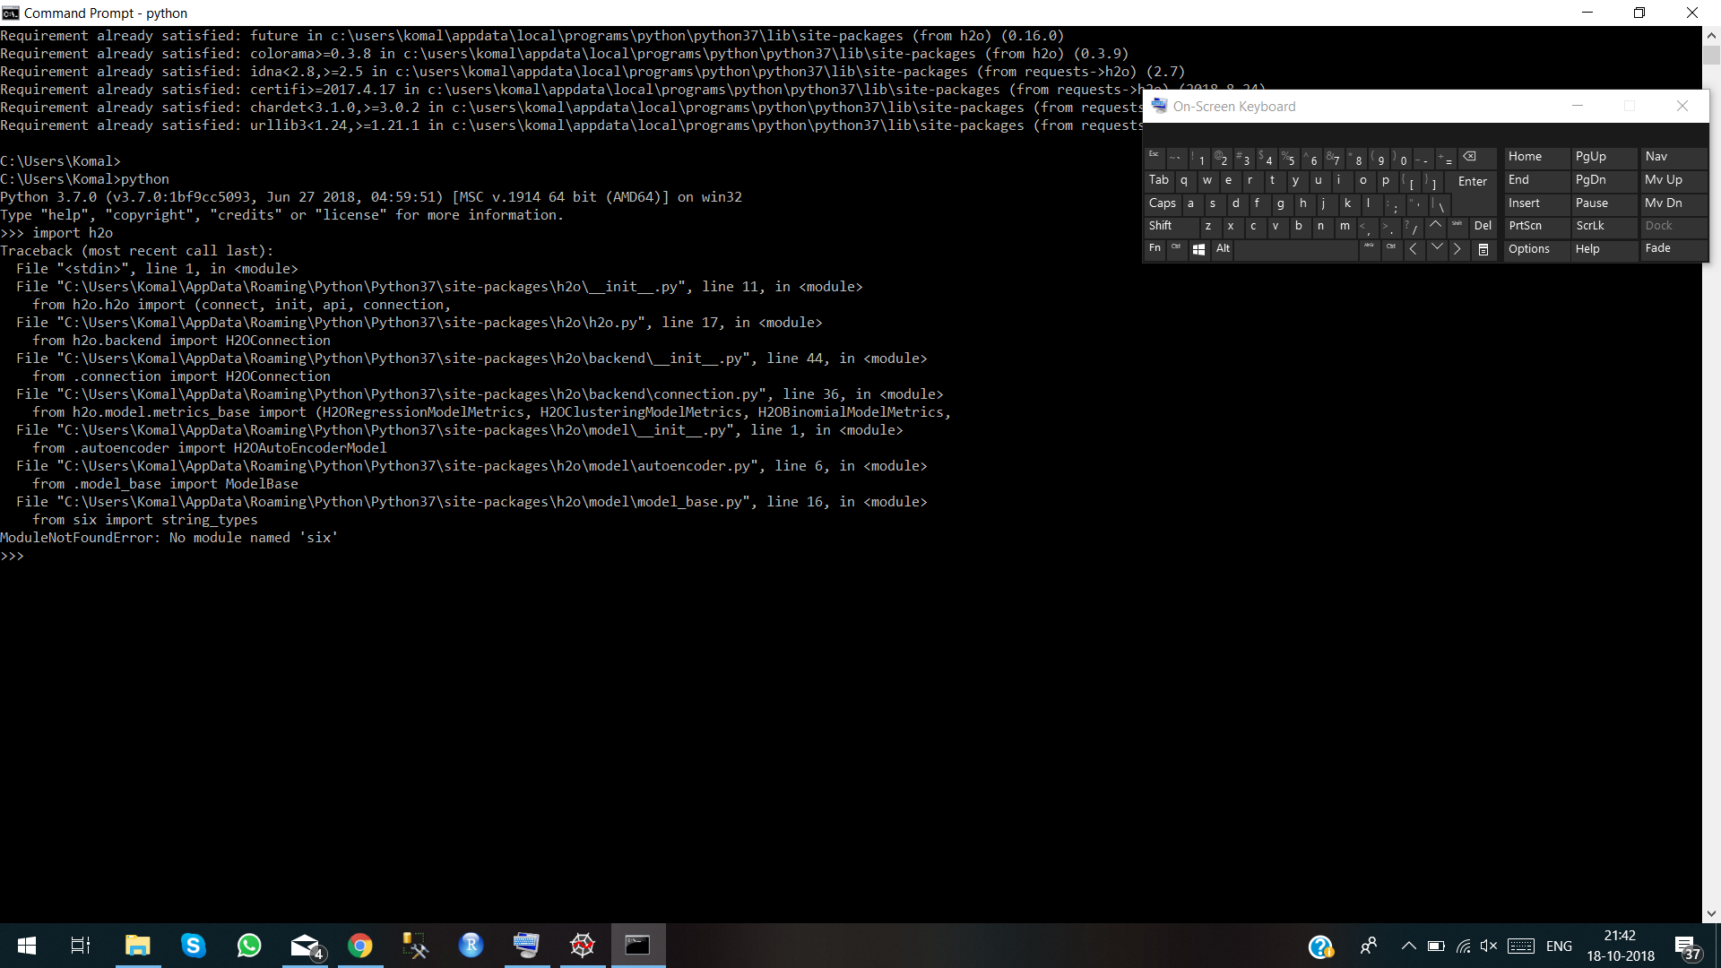
Task: Switch input language via the ENG indicator
Action: [1560, 946]
